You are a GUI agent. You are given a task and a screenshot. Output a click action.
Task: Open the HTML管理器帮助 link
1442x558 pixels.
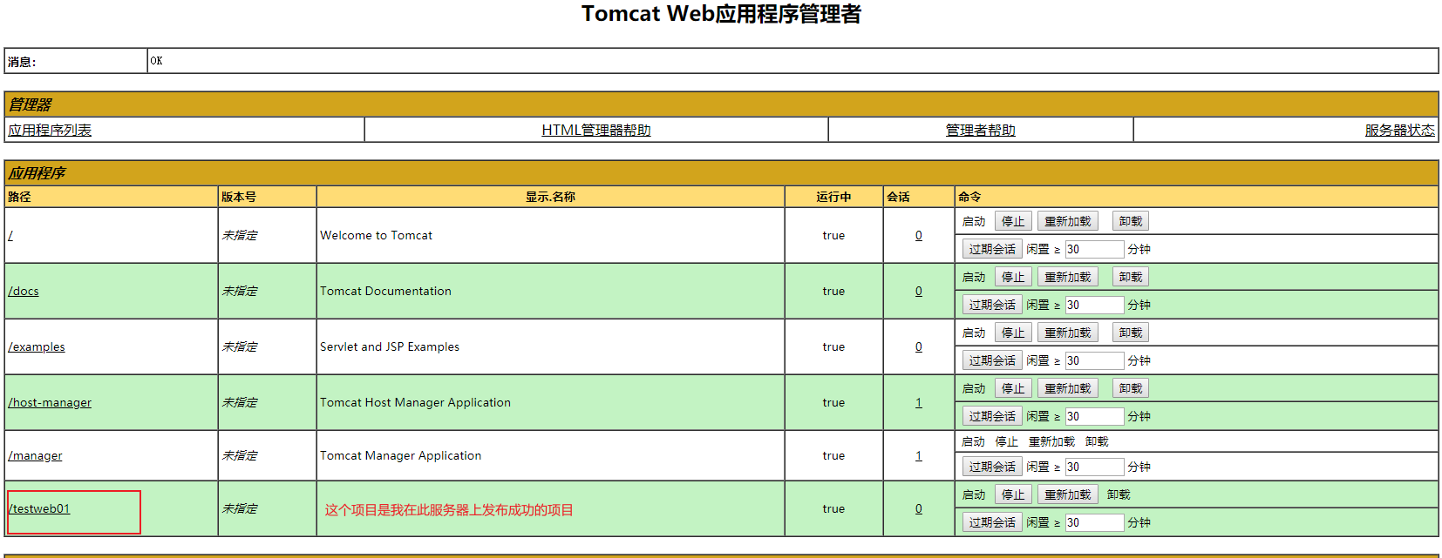pyautogui.click(x=596, y=130)
